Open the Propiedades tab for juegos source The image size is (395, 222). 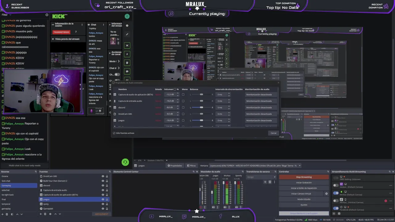pyautogui.click(x=175, y=166)
